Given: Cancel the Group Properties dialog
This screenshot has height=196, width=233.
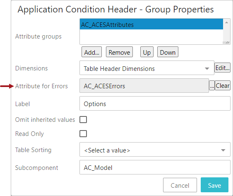Looking at the screenshot, I should coord(180,185).
